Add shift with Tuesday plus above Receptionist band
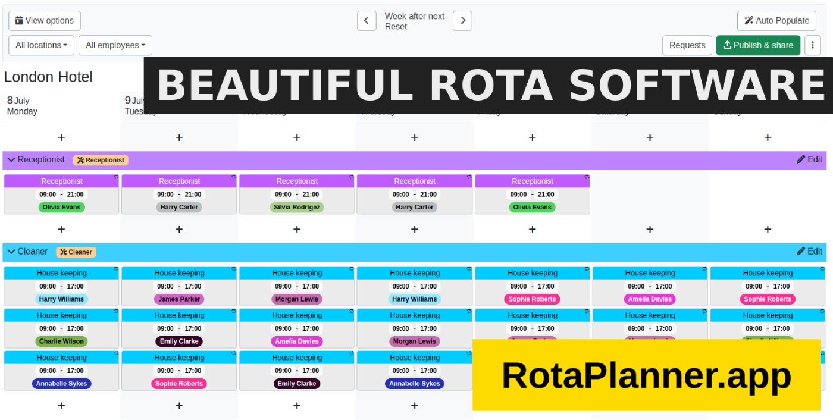 tap(179, 137)
